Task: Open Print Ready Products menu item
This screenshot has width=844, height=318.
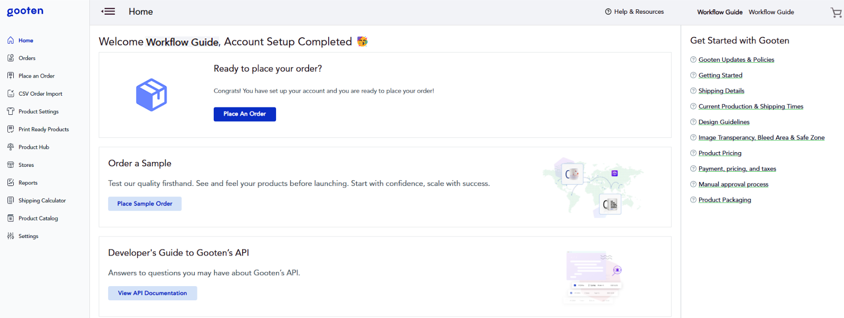Action: click(x=43, y=130)
